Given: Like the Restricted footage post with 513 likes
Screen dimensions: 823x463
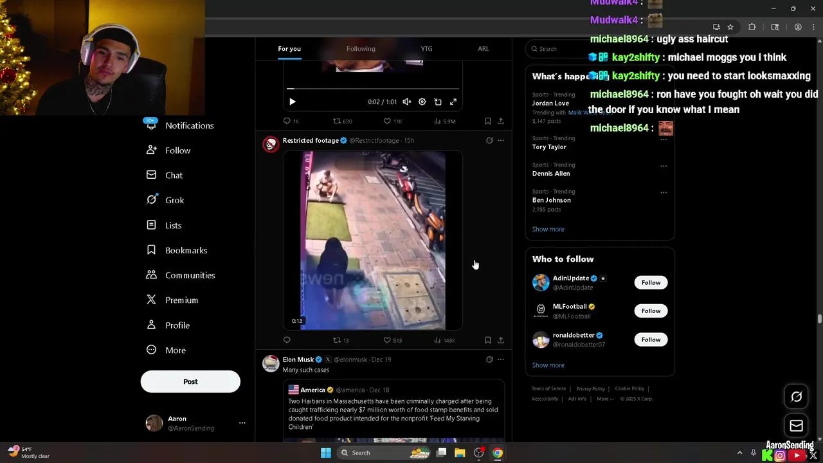Looking at the screenshot, I should (x=392, y=340).
